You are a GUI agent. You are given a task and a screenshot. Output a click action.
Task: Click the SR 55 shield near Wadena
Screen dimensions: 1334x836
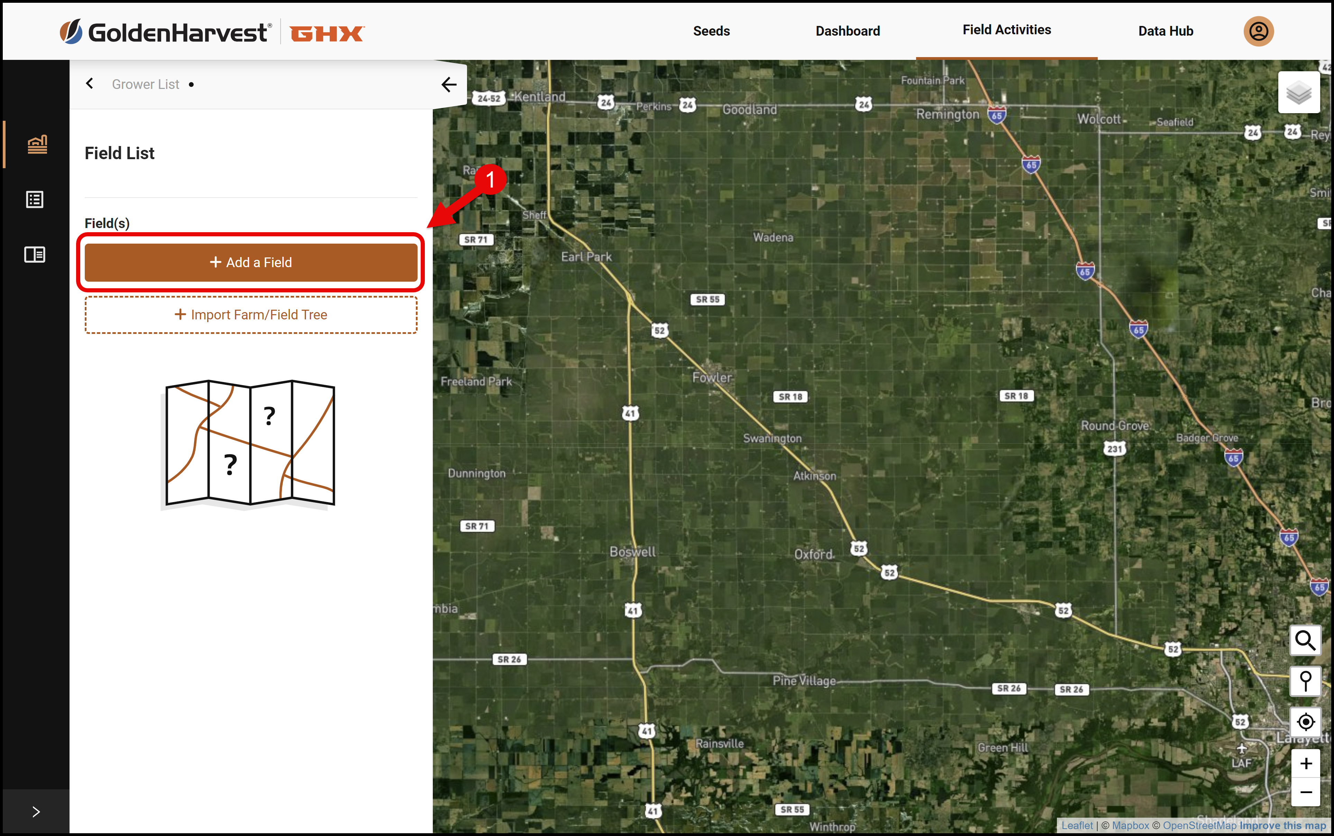707,299
